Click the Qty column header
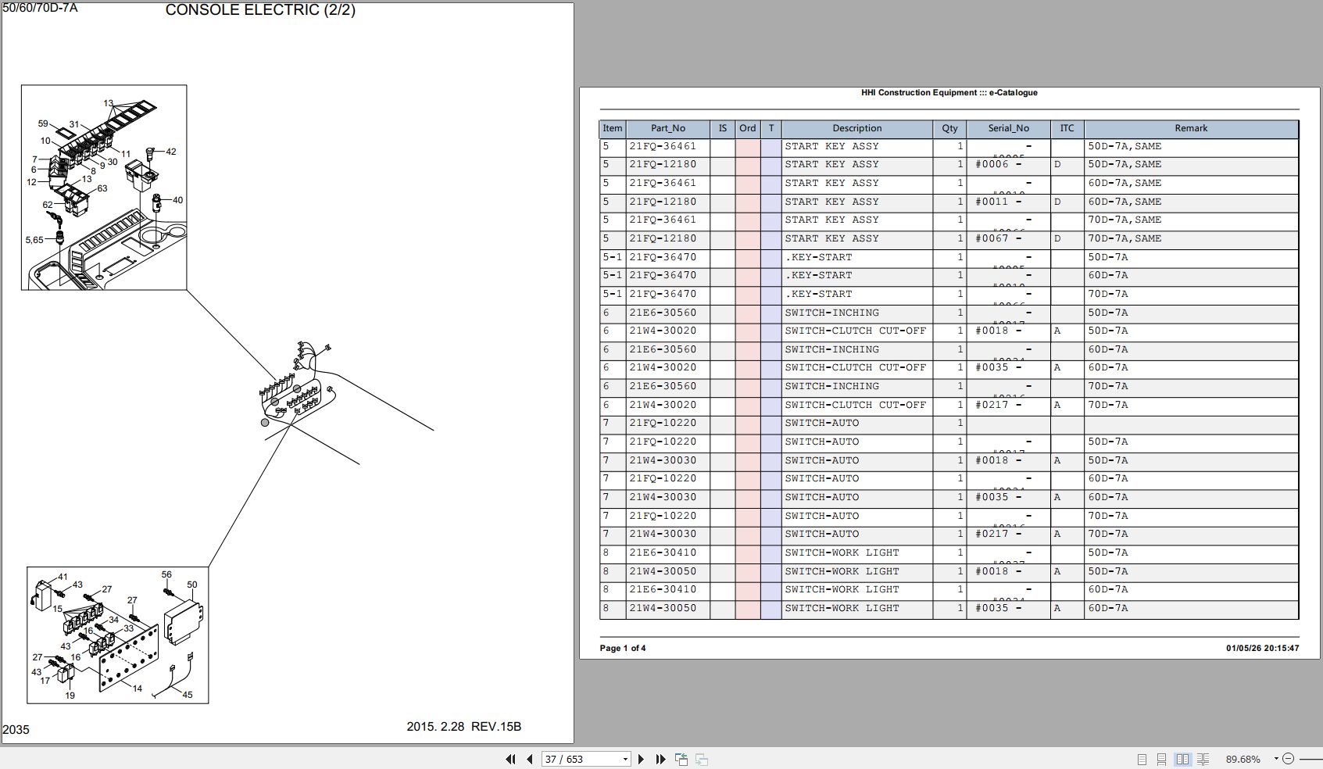Screen dimensions: 1323x769 click(949, 128)
